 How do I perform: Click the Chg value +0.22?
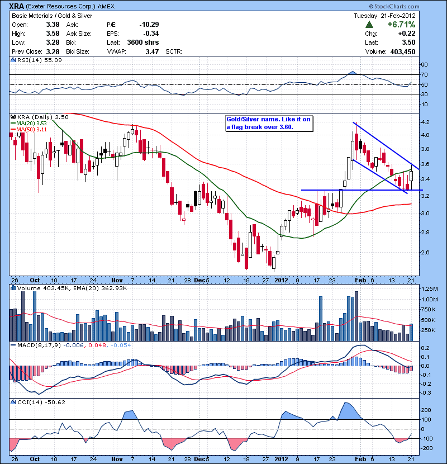click(406, 34)
